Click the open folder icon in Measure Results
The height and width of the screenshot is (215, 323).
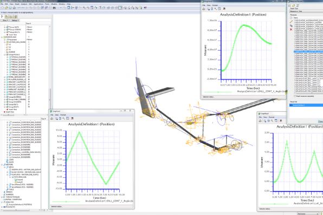pos(294,5)
